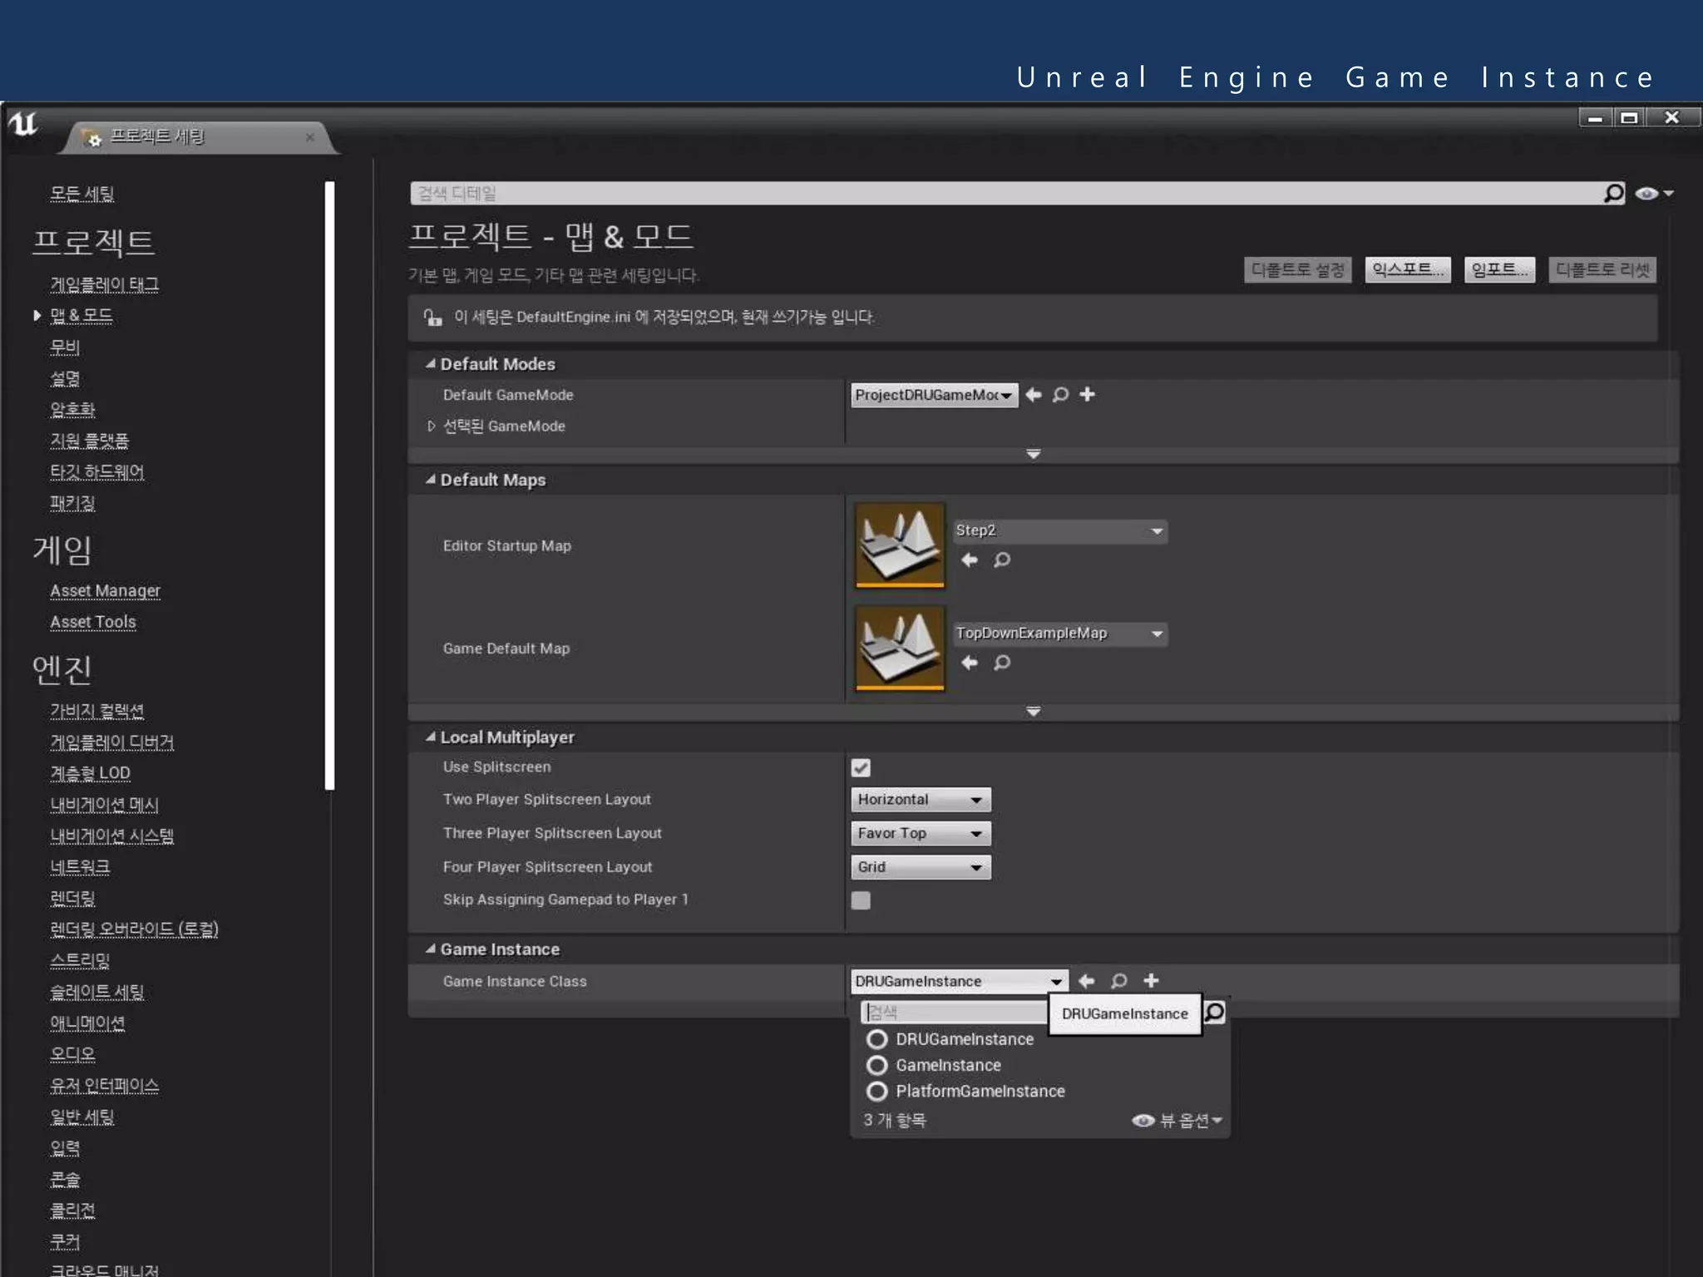The height and width of the screenshot is (1277, 1703).
Task: Click the plus icon next to Default GameMode
Action: [1087, 394]
